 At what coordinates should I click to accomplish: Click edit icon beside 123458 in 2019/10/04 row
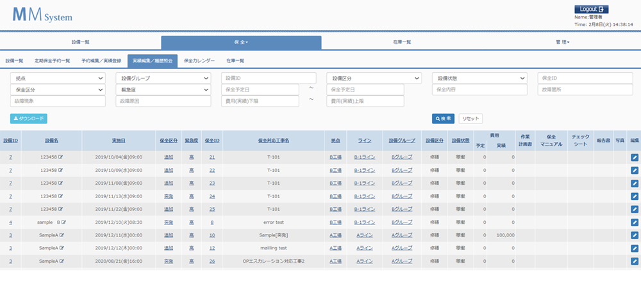tap(61, 157)
